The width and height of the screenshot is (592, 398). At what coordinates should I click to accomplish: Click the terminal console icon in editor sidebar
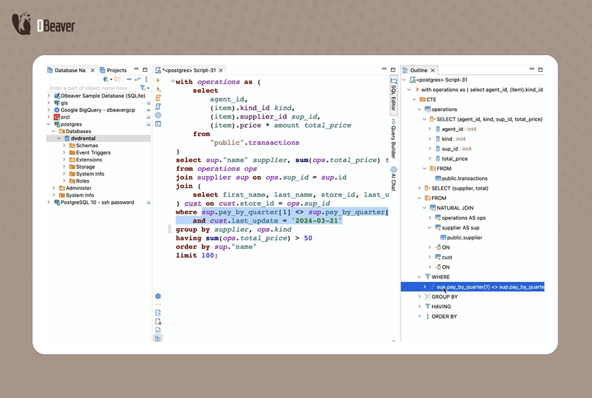158,123
